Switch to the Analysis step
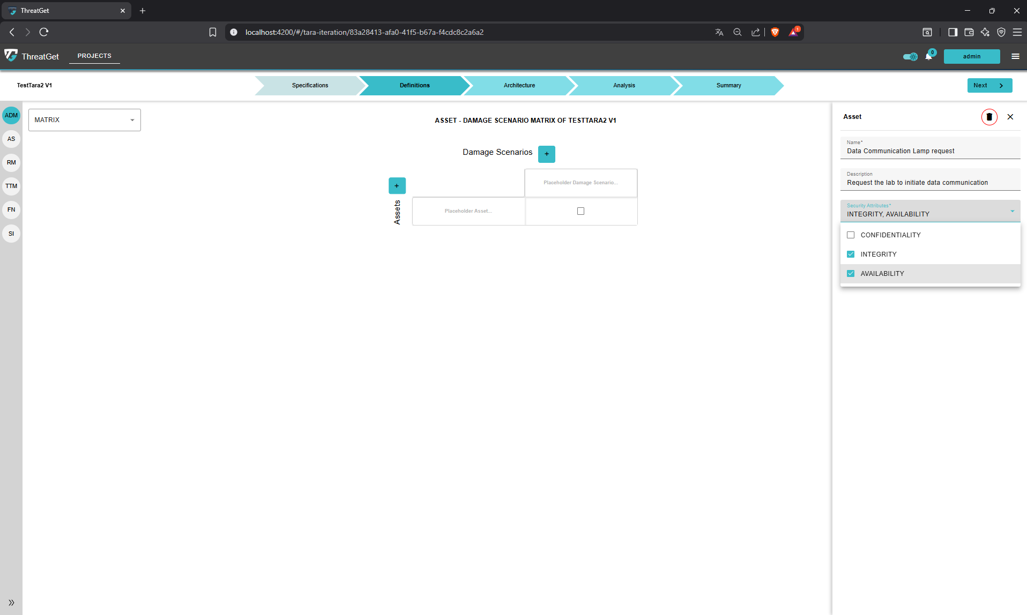 [623, 85]
